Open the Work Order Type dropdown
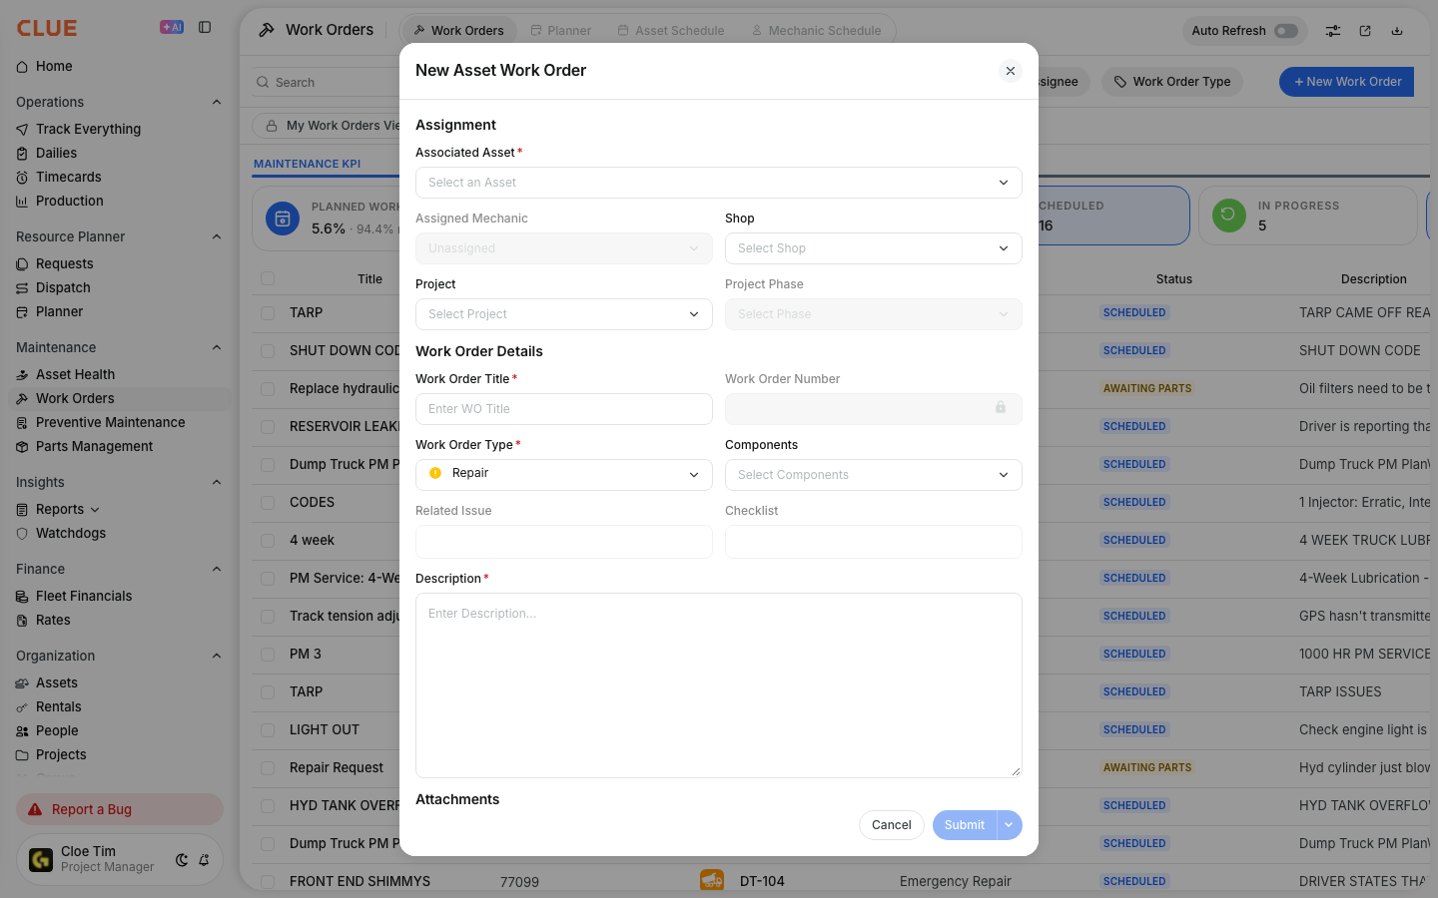Viewport: 1438px width, 898px height. (x=564, y=474)
